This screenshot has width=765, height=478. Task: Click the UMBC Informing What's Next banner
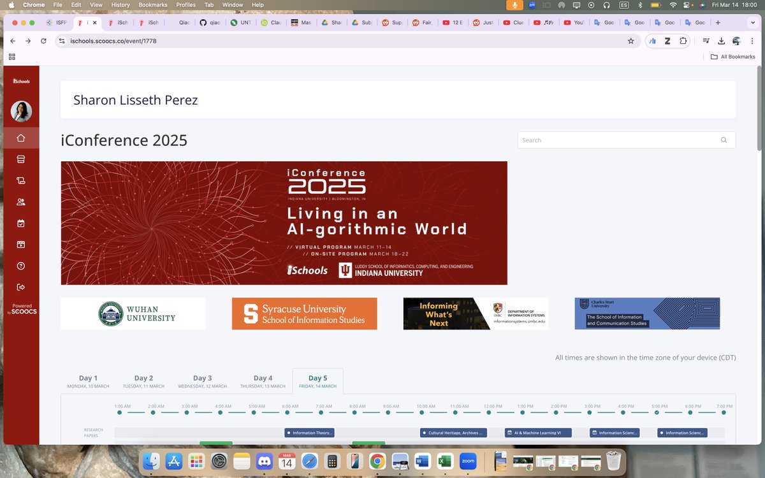click(x=476, y=314)
